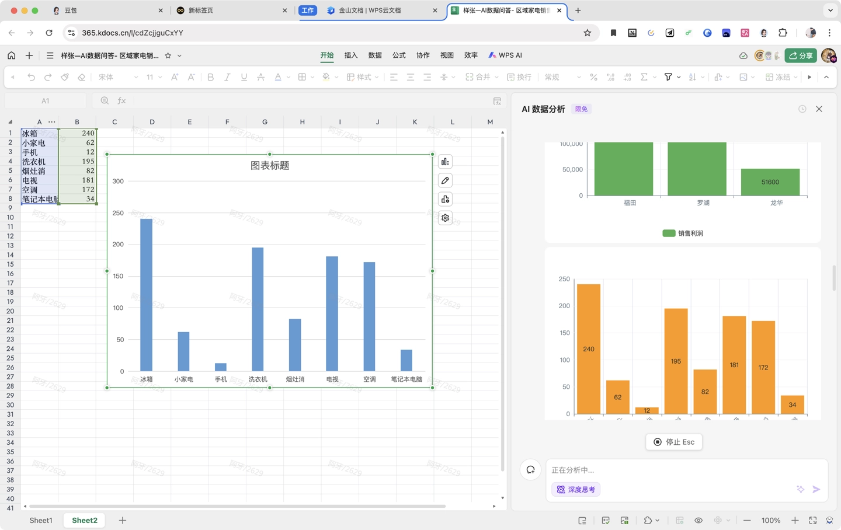Click zoom in plus on zoom control

coord(795,520)
